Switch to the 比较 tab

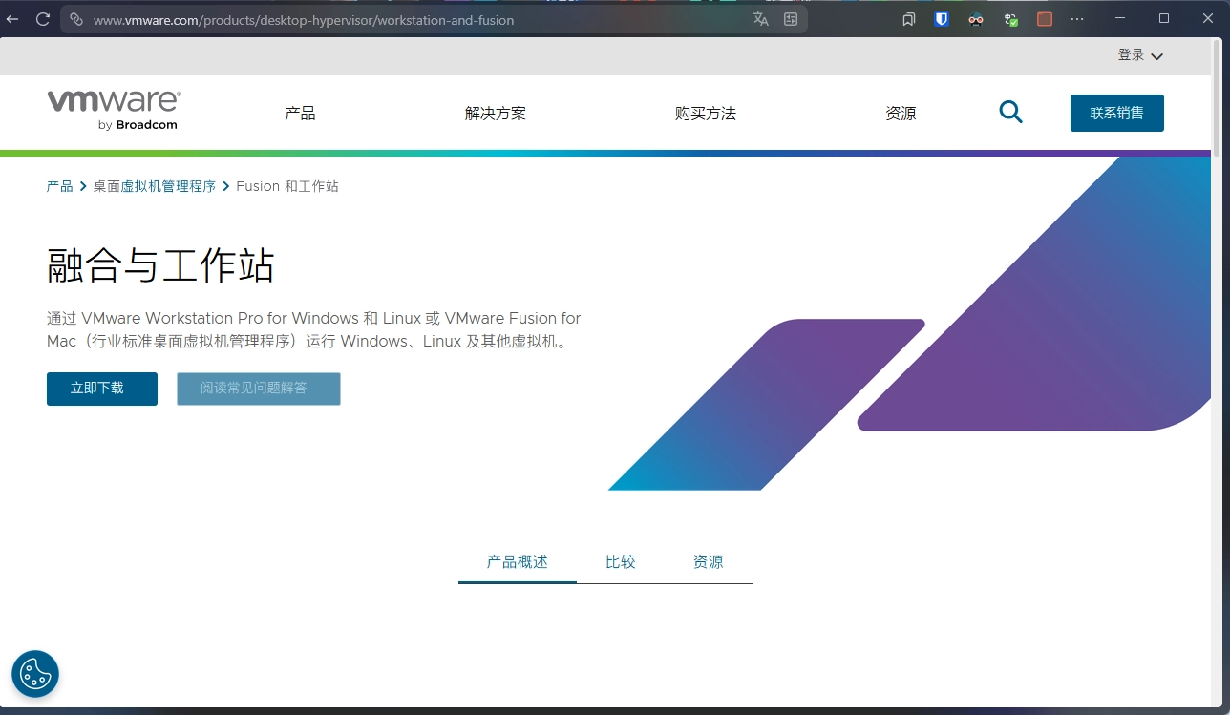pos(620,562)
